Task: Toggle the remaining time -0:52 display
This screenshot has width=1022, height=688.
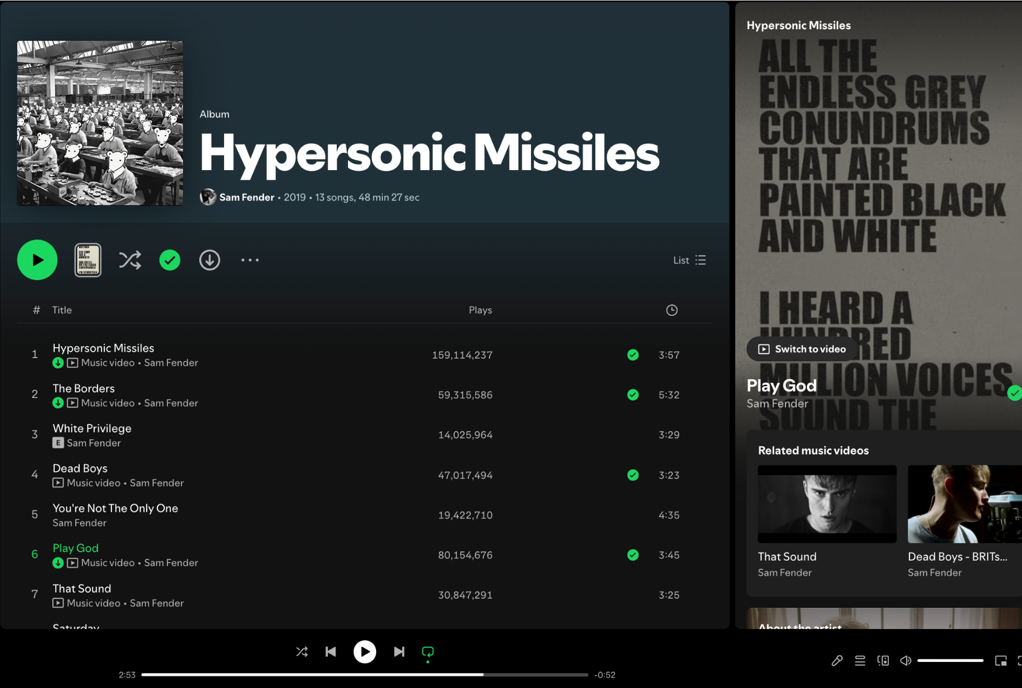Action: 605,675
